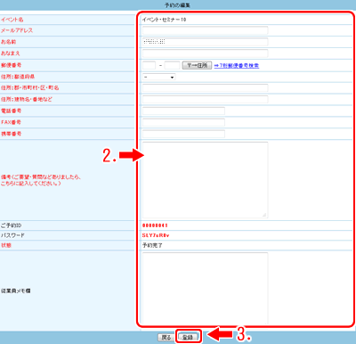Viewport: 356px width, 344px height.
Task: Click inside the 備考 remarks textarea
Action: pyautogui.click(x=205, y=180)
